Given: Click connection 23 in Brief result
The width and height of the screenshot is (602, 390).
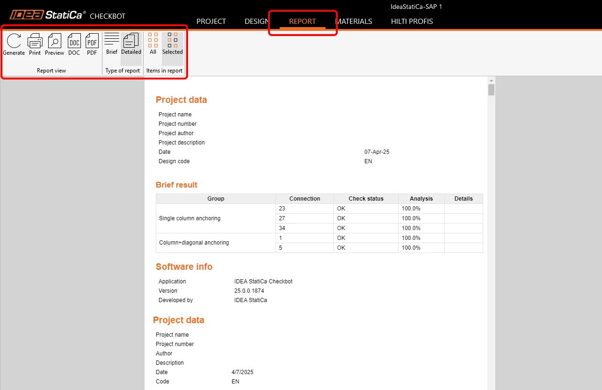Looking at the screenshot, I should 305,209.
